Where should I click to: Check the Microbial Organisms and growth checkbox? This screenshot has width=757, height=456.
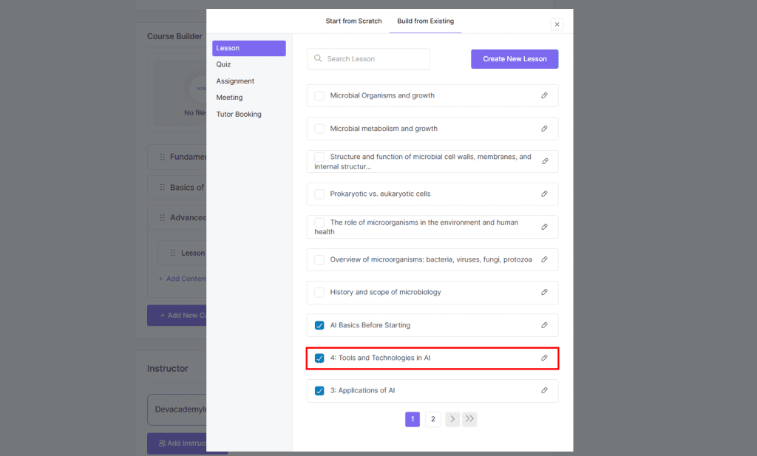(x=319, y=95)
